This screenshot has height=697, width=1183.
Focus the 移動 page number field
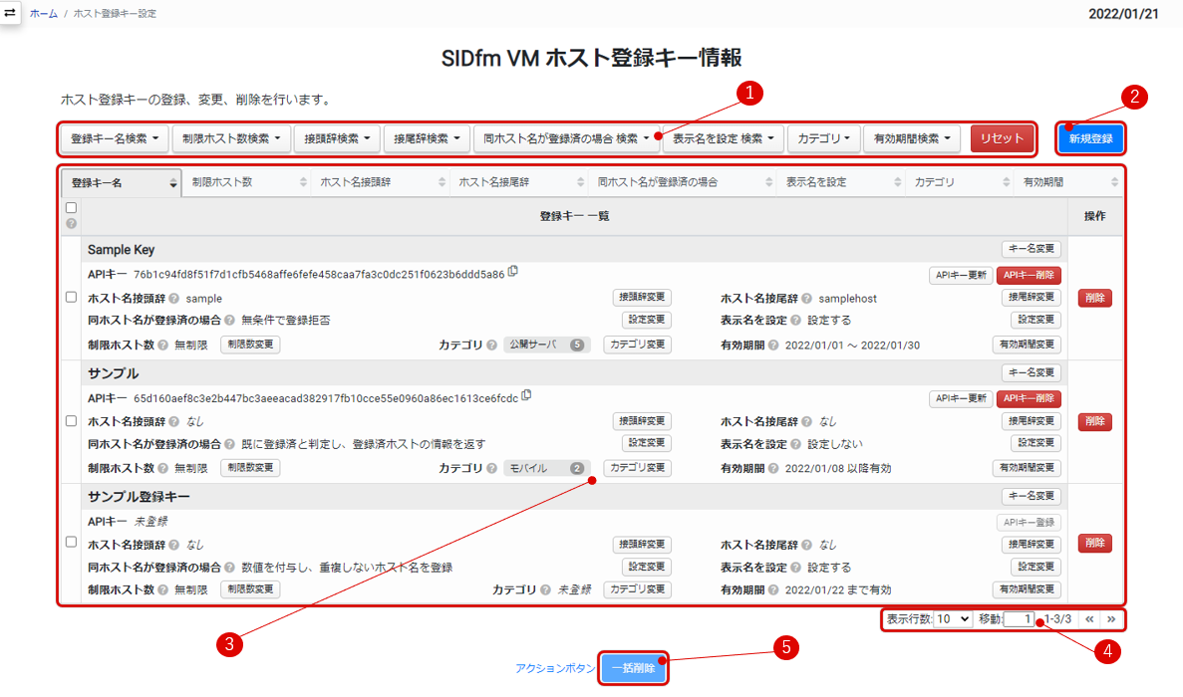(x=1019, y=619)
